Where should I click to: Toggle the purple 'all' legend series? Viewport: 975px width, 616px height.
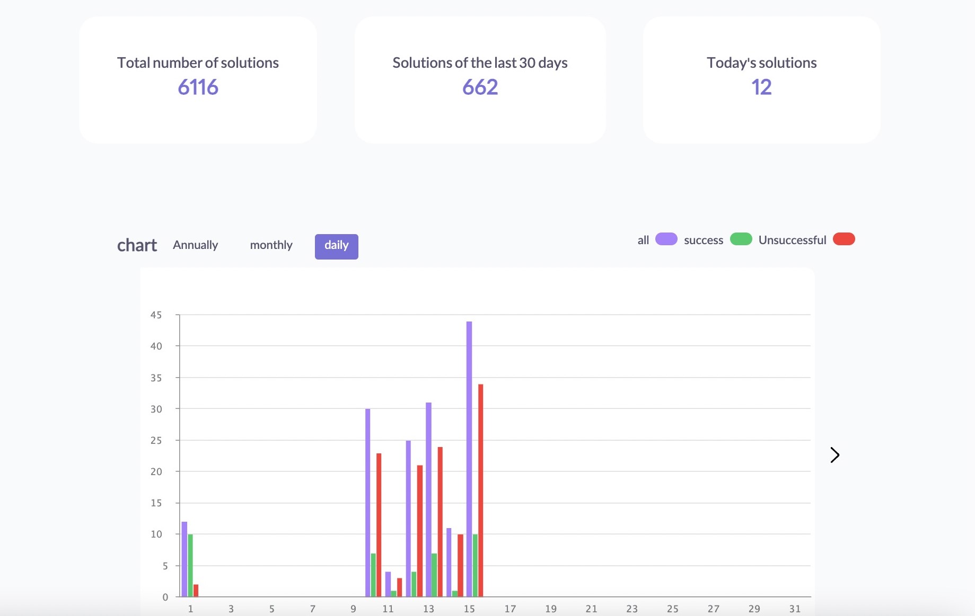pos(666,239)
